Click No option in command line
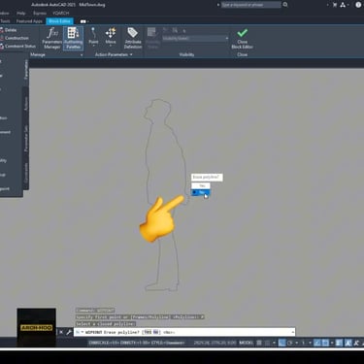The height and width of the screenshot is (364, 364). coord(156,332)
